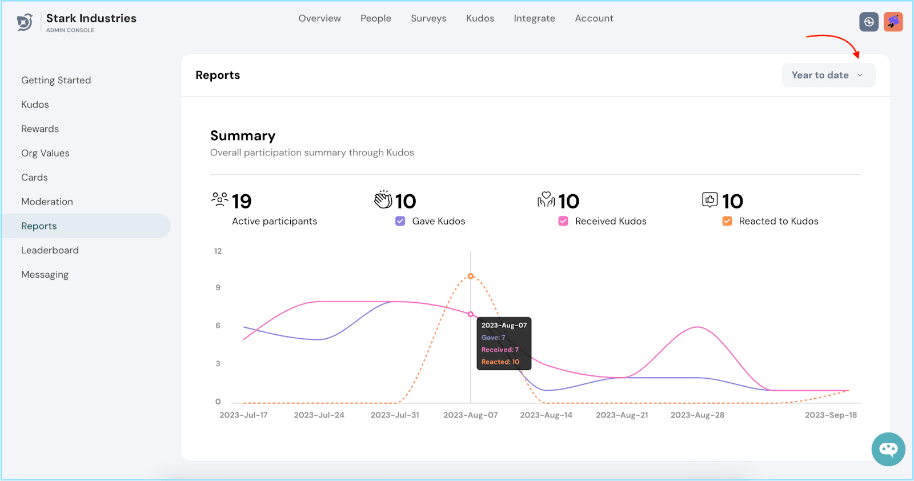This screenshot has width=914, height=481.
Task: Go to the People tab
Action: pyautogui.click(x=375, y=18)
